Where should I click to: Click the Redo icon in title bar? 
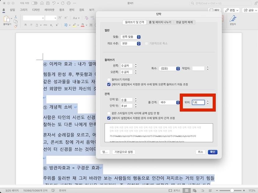pyautogui.click(x=62, y=3)
